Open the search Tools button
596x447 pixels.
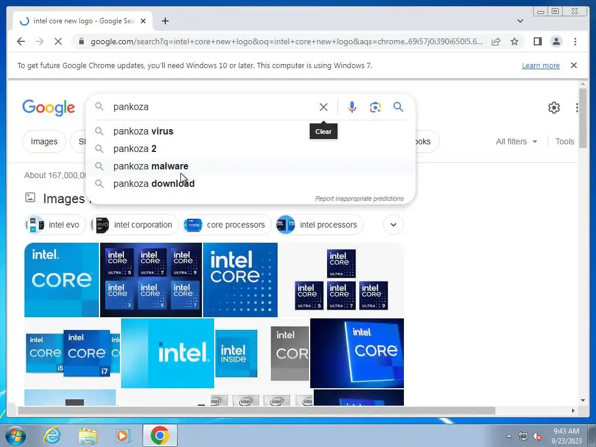point(565,141)
